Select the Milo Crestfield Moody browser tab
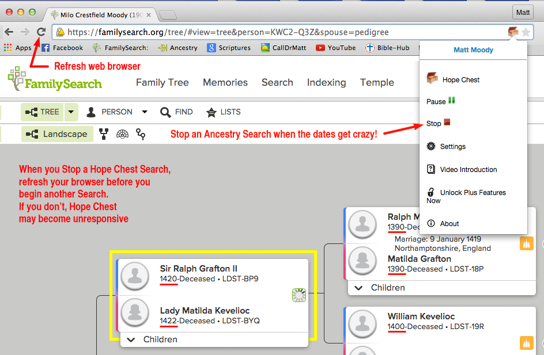This screenshot has width=544, height=355. tap(101, 15)
